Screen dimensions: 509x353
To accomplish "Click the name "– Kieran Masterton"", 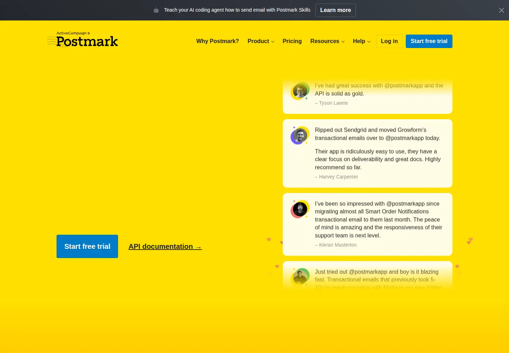I will (336, 245).
